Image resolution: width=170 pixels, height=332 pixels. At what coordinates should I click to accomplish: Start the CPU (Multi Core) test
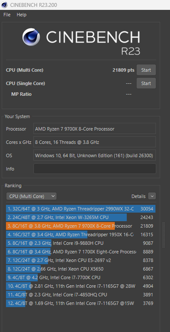pos(146,70)
